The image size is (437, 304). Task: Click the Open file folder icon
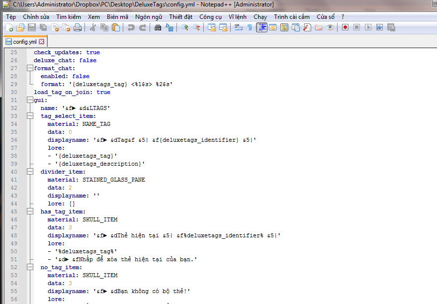pyautogui.click(x=20, y=28)
